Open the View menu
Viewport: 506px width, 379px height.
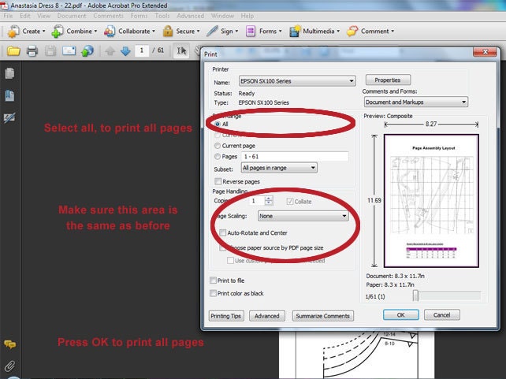tap(43, 16)
